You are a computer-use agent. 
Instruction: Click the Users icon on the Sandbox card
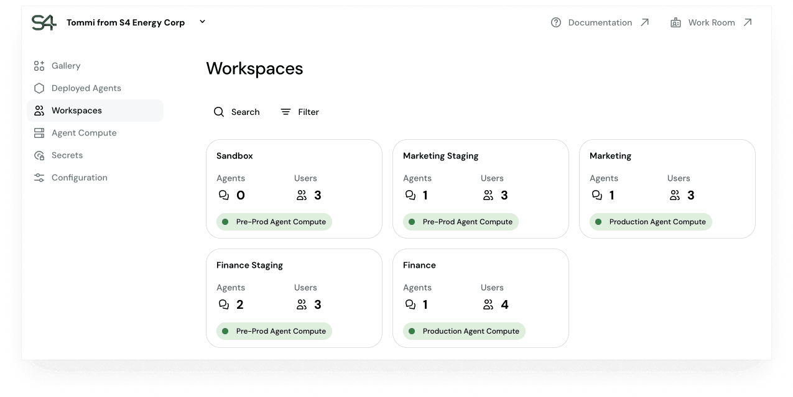tap(302, 194)
